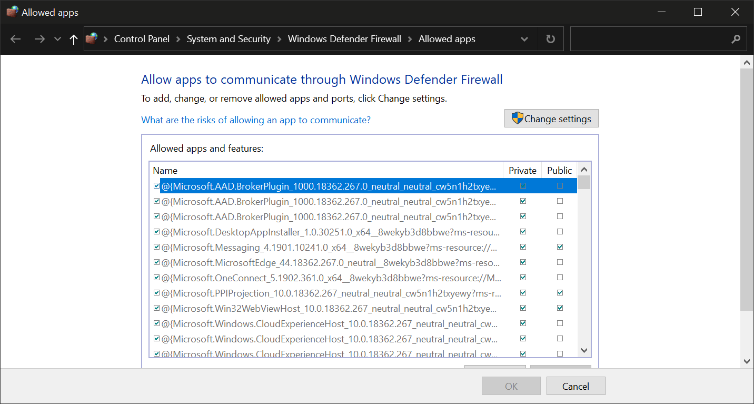Image resolution: width=754 pixels, height=404 pixels.
Task: Click the Refresh address bar icon
Action: point(550,39)
